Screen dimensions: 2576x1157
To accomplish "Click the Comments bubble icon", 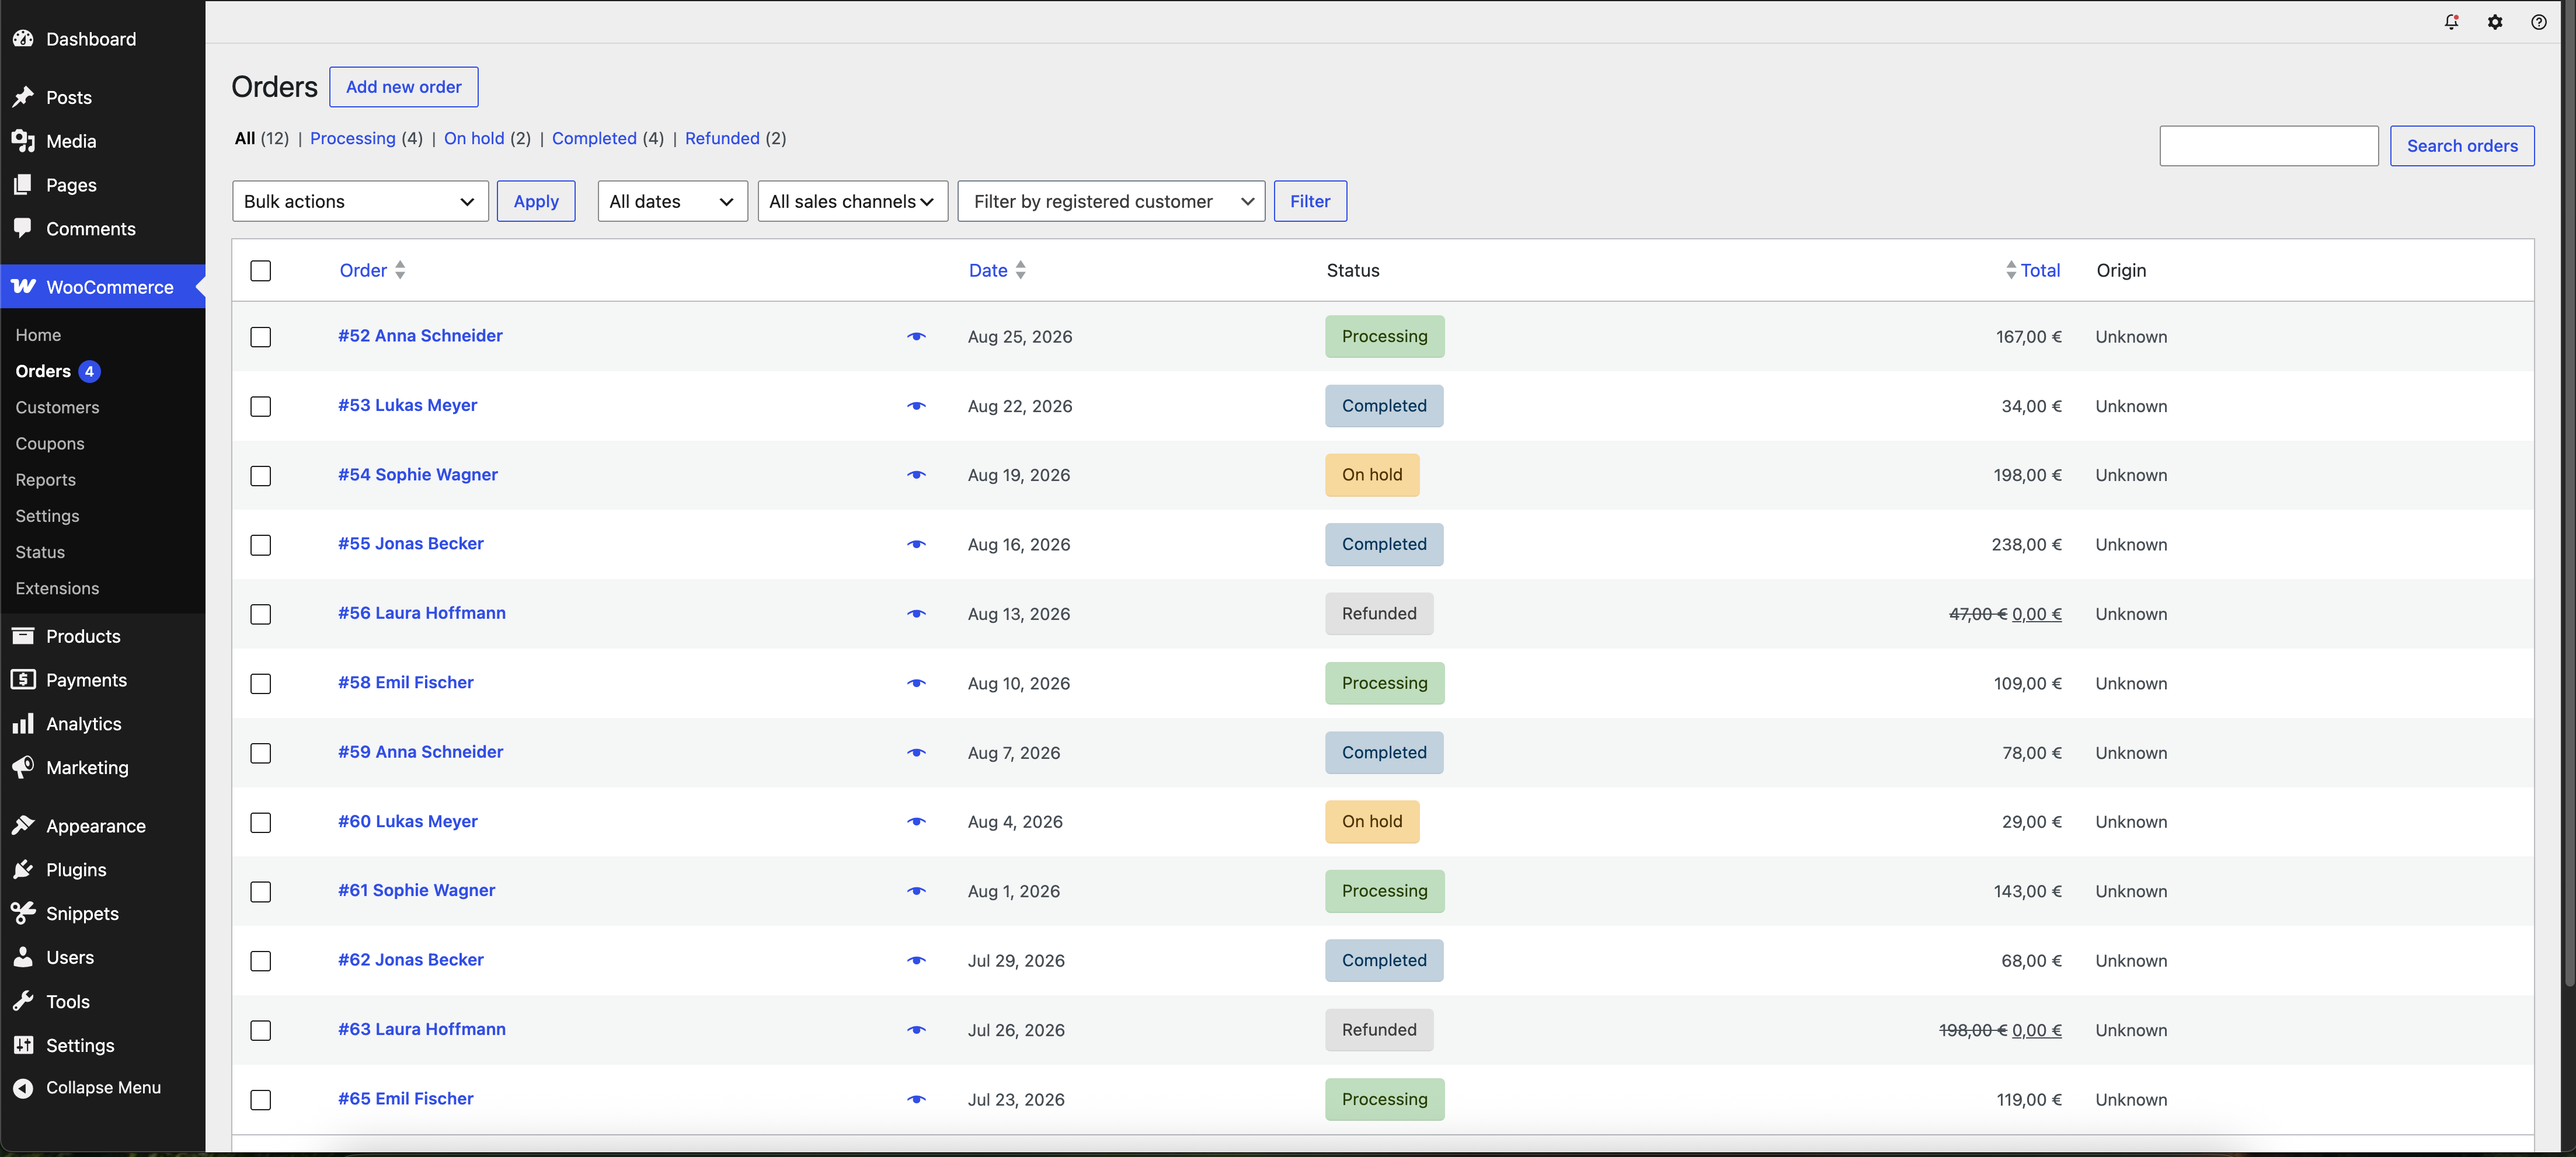I will (x=23, y=228).
